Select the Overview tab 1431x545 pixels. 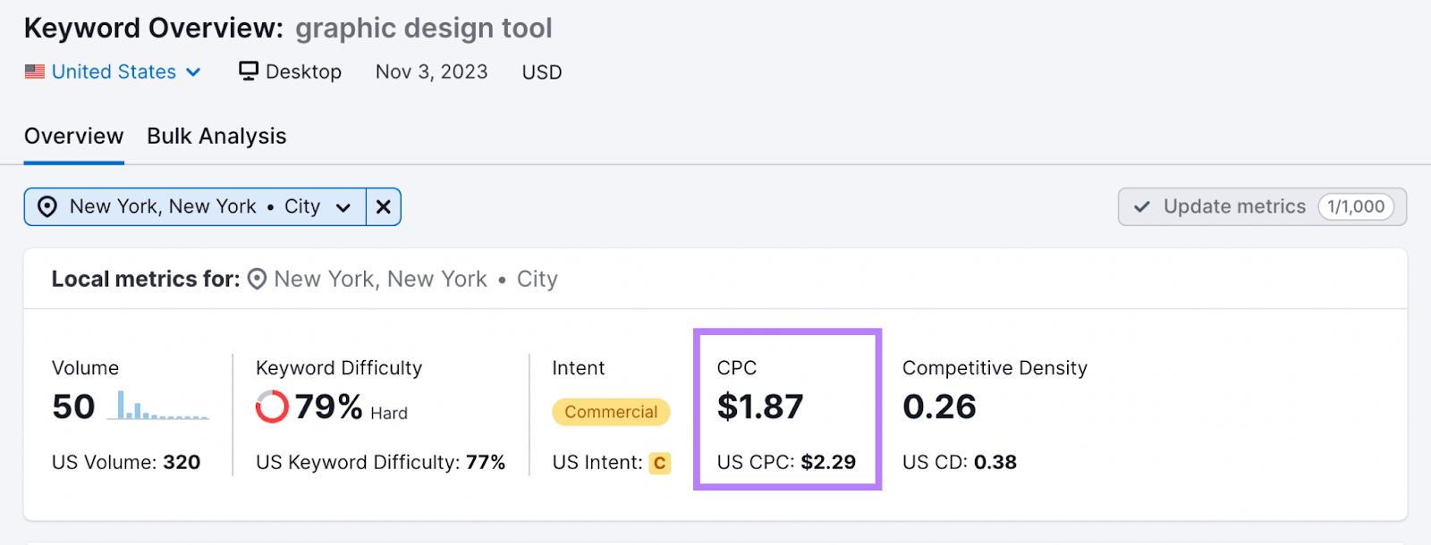[x=73, y=136]
